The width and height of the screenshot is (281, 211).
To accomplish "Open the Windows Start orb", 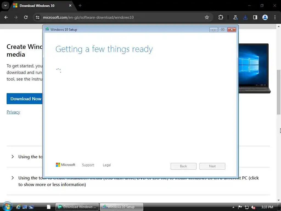I will click(x=7, y=207).
